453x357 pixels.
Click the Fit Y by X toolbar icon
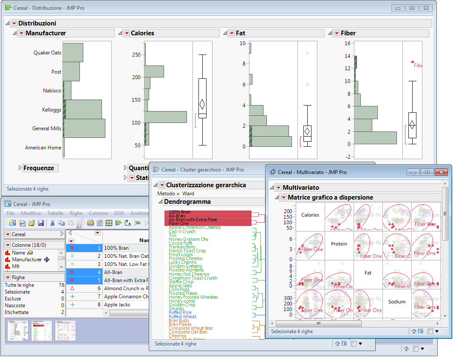pos(128,223)
